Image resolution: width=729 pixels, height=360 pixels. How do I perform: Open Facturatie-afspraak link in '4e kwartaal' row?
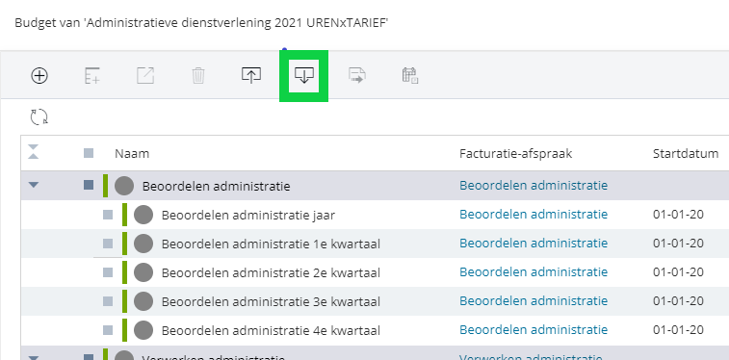point(534,329)
